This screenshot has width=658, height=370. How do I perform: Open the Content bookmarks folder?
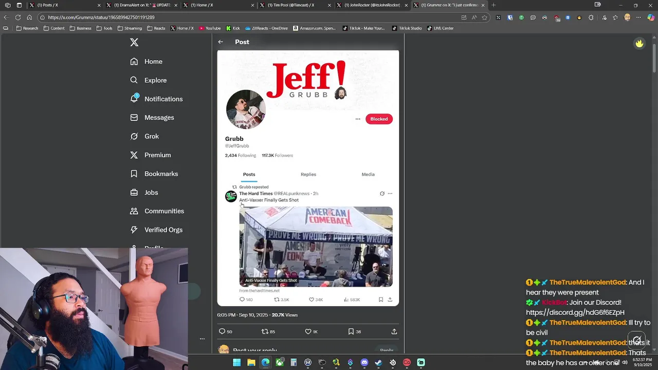54,28
